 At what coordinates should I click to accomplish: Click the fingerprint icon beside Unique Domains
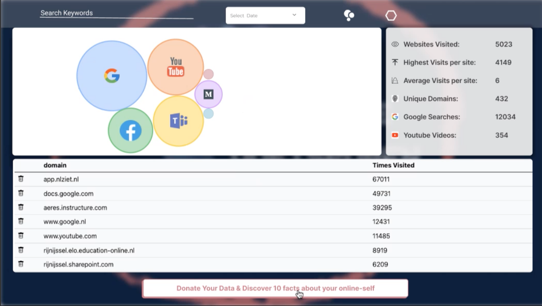395,99
